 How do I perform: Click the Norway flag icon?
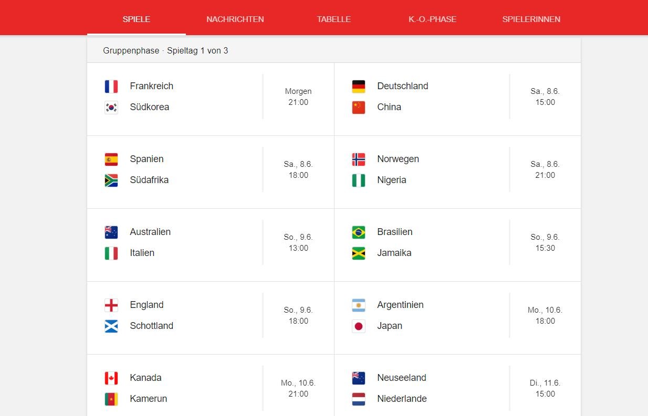(358, 159)
